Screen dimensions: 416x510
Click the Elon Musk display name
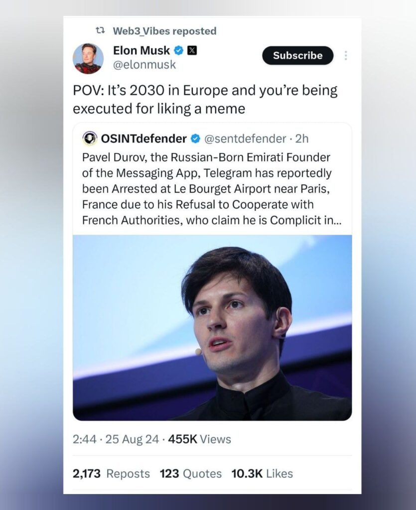pos(141,50)
